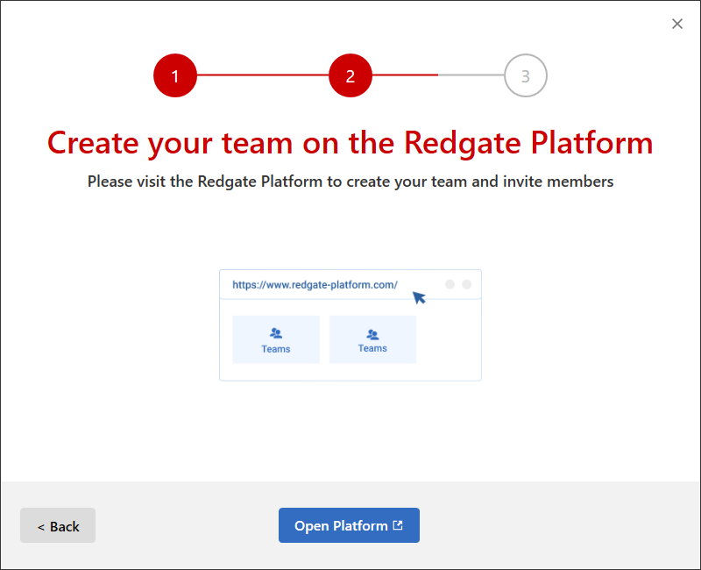Click the 'Create your team' red heading
This screenshot has width=701, height=570.
(350, 143)
